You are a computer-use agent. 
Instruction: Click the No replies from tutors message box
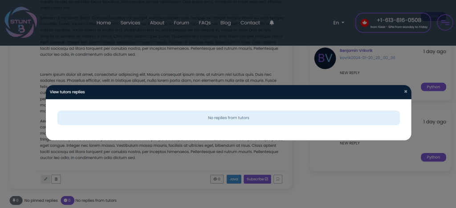[x=228, y=118]
